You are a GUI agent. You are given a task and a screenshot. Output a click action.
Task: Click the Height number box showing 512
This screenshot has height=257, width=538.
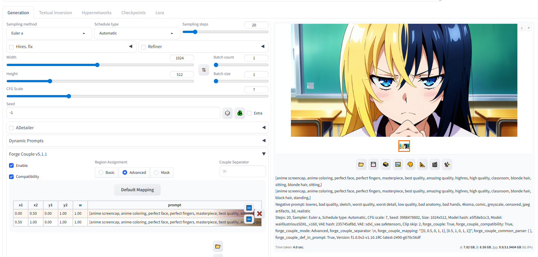coord(182,74)
